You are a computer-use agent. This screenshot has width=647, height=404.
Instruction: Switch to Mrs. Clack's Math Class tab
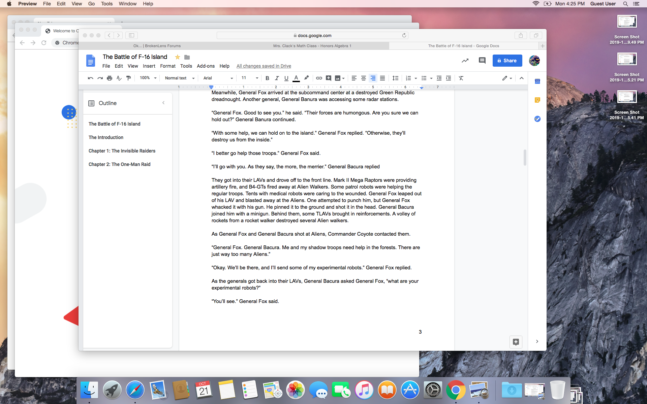point(312,46)
